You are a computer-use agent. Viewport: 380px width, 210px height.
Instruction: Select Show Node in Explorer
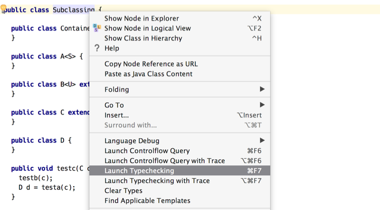pos(180,19)
